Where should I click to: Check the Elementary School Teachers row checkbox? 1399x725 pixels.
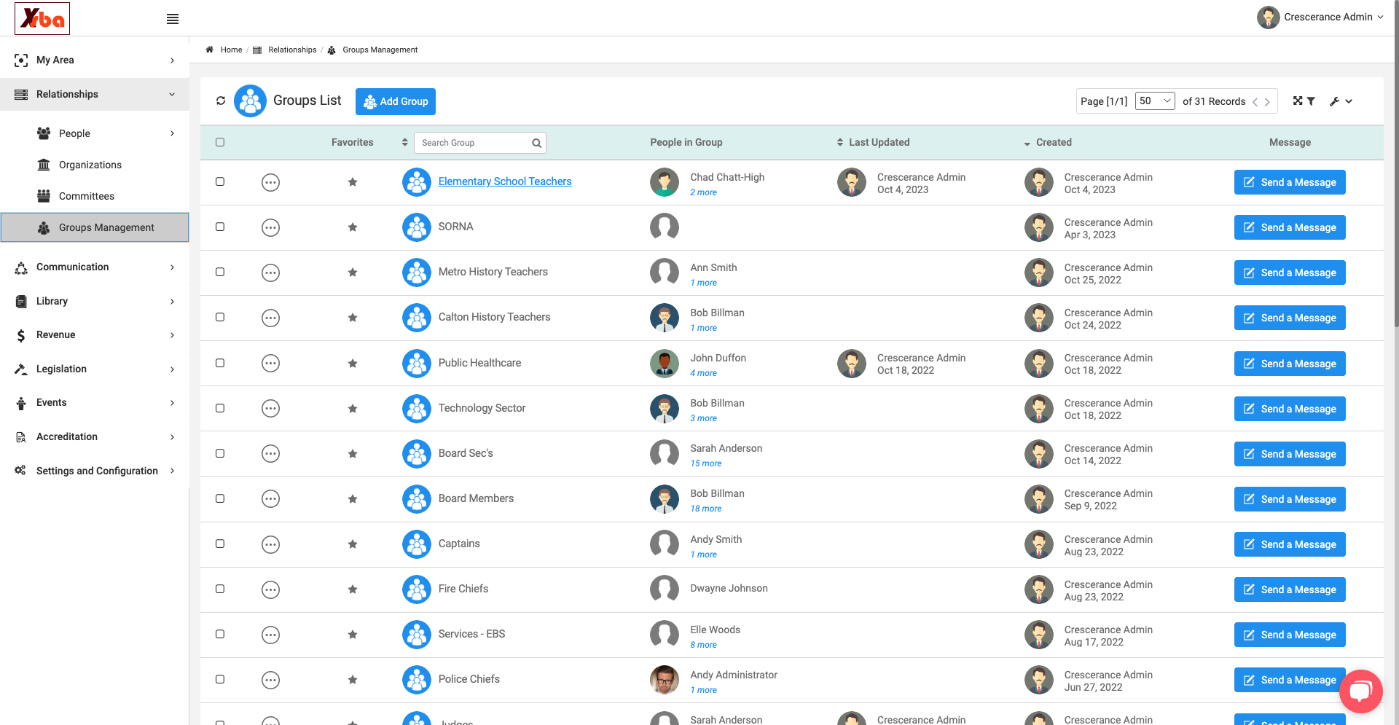(x=220, y=181)
